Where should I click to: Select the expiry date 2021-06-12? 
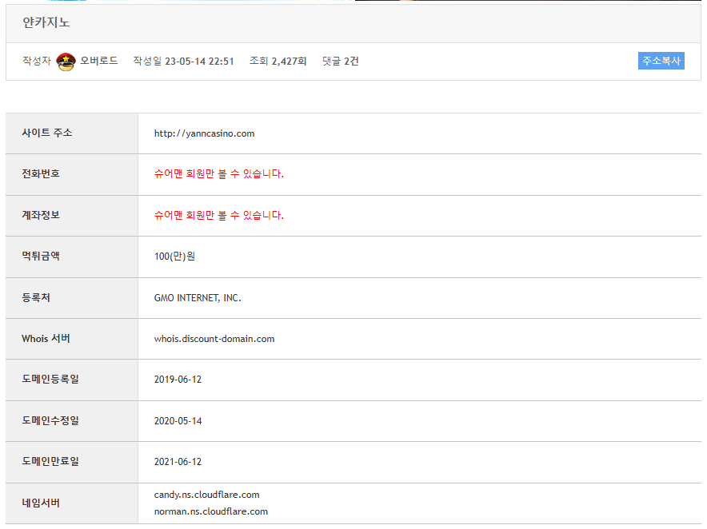click(x=178, y=462)
